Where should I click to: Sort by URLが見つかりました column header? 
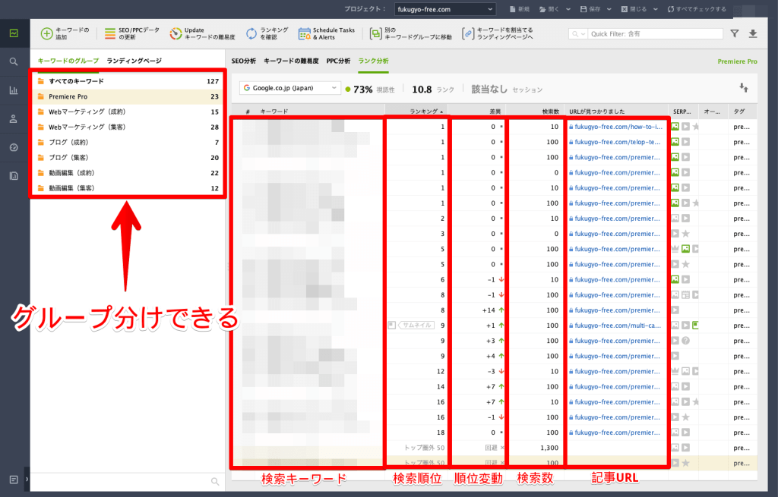click(617, 112)
